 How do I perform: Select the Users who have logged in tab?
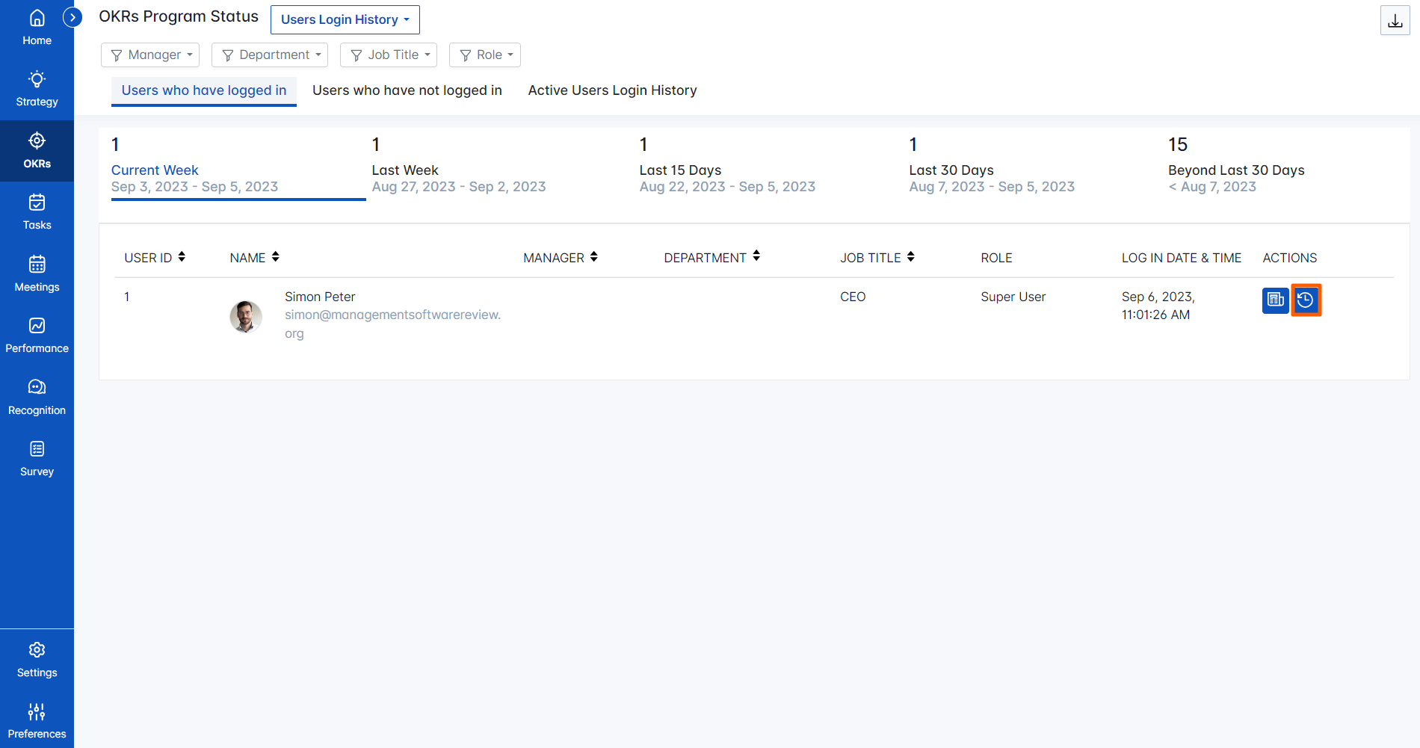coord(204,90)
